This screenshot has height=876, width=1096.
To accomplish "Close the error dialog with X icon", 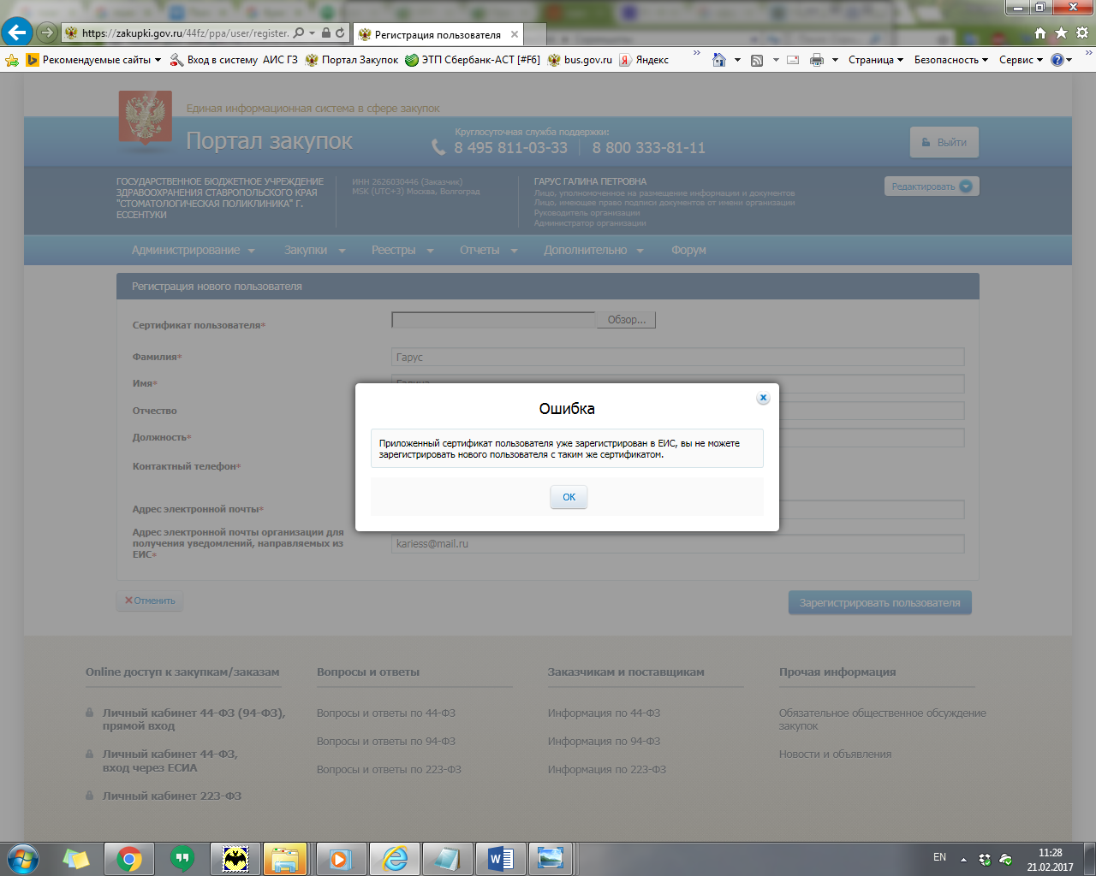I will (763, 398).
